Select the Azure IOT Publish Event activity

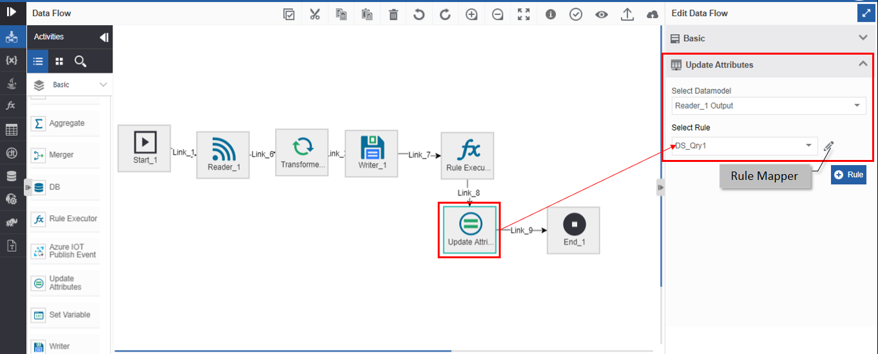tap(65, 251)
